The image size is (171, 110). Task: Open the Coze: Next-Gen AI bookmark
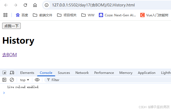pyautogui.click(x=117, y=15)
